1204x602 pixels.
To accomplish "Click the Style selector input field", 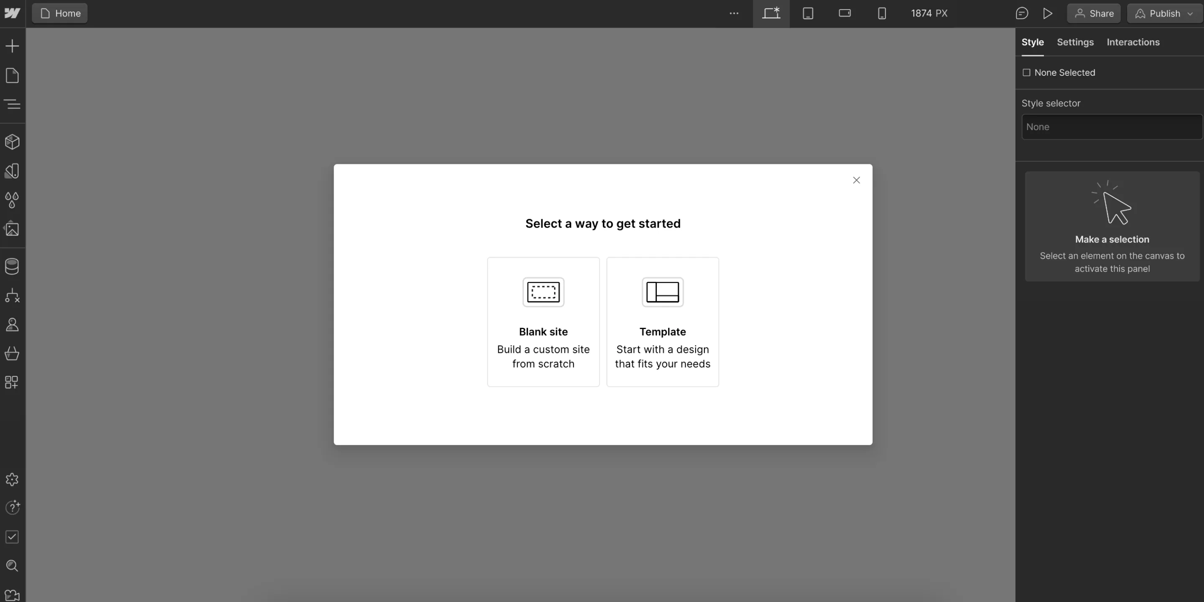I will [x=1112, y=127].
